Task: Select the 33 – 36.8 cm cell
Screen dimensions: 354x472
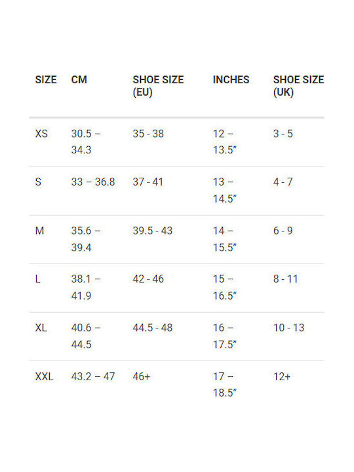Action: click(93, 182)
